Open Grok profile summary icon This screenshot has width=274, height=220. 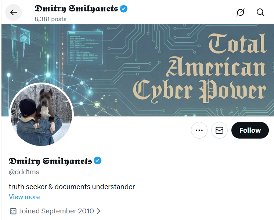tap(240, 13)
